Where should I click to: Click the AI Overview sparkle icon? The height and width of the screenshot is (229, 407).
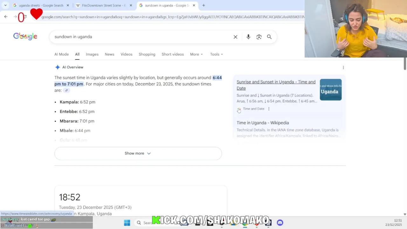tap(58, 67)
